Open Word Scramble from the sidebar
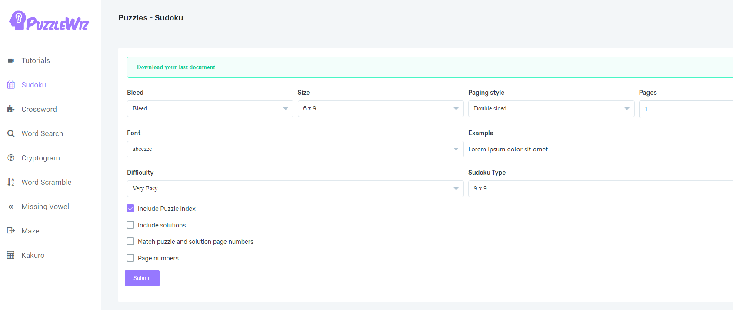733x310 pixels. point(47,182)
